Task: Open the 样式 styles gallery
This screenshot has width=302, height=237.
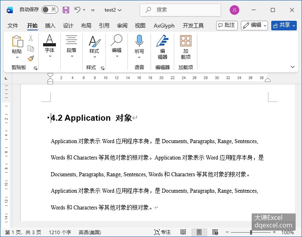Action: (x=94, y=46)
